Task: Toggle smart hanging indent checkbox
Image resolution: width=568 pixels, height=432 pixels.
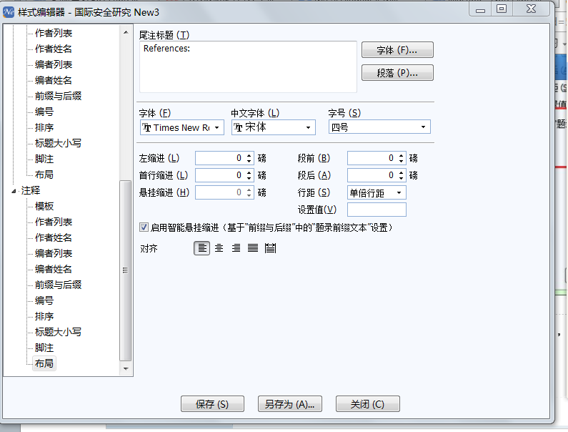Action: click(x=144, y=227)
